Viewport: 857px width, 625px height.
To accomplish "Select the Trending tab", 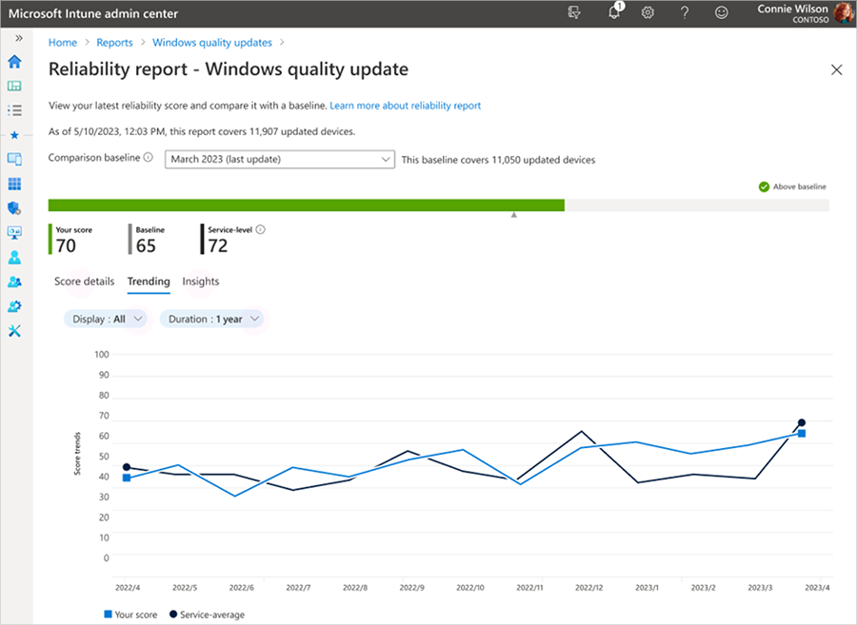I will pos(149,282).
